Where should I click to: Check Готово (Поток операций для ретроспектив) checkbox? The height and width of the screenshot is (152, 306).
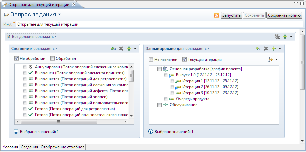[25, 109]
